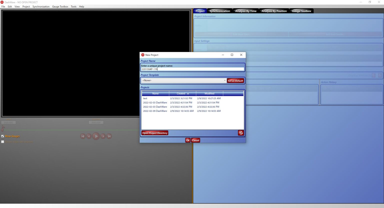The width and height of the screenshot is (384, 208).
Task: Toggle the Show Gauges checkbox
Action: tap(3, 136)
